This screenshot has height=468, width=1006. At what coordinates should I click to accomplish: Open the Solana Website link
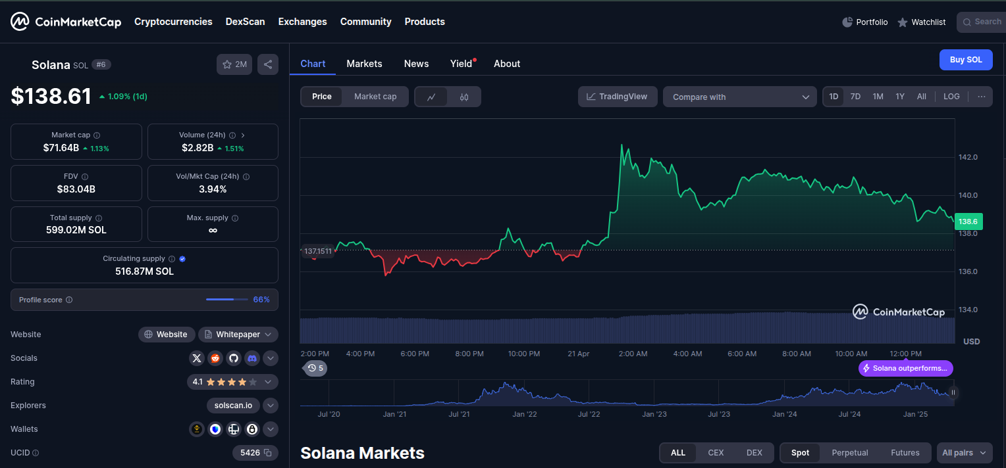pos(167,335)
